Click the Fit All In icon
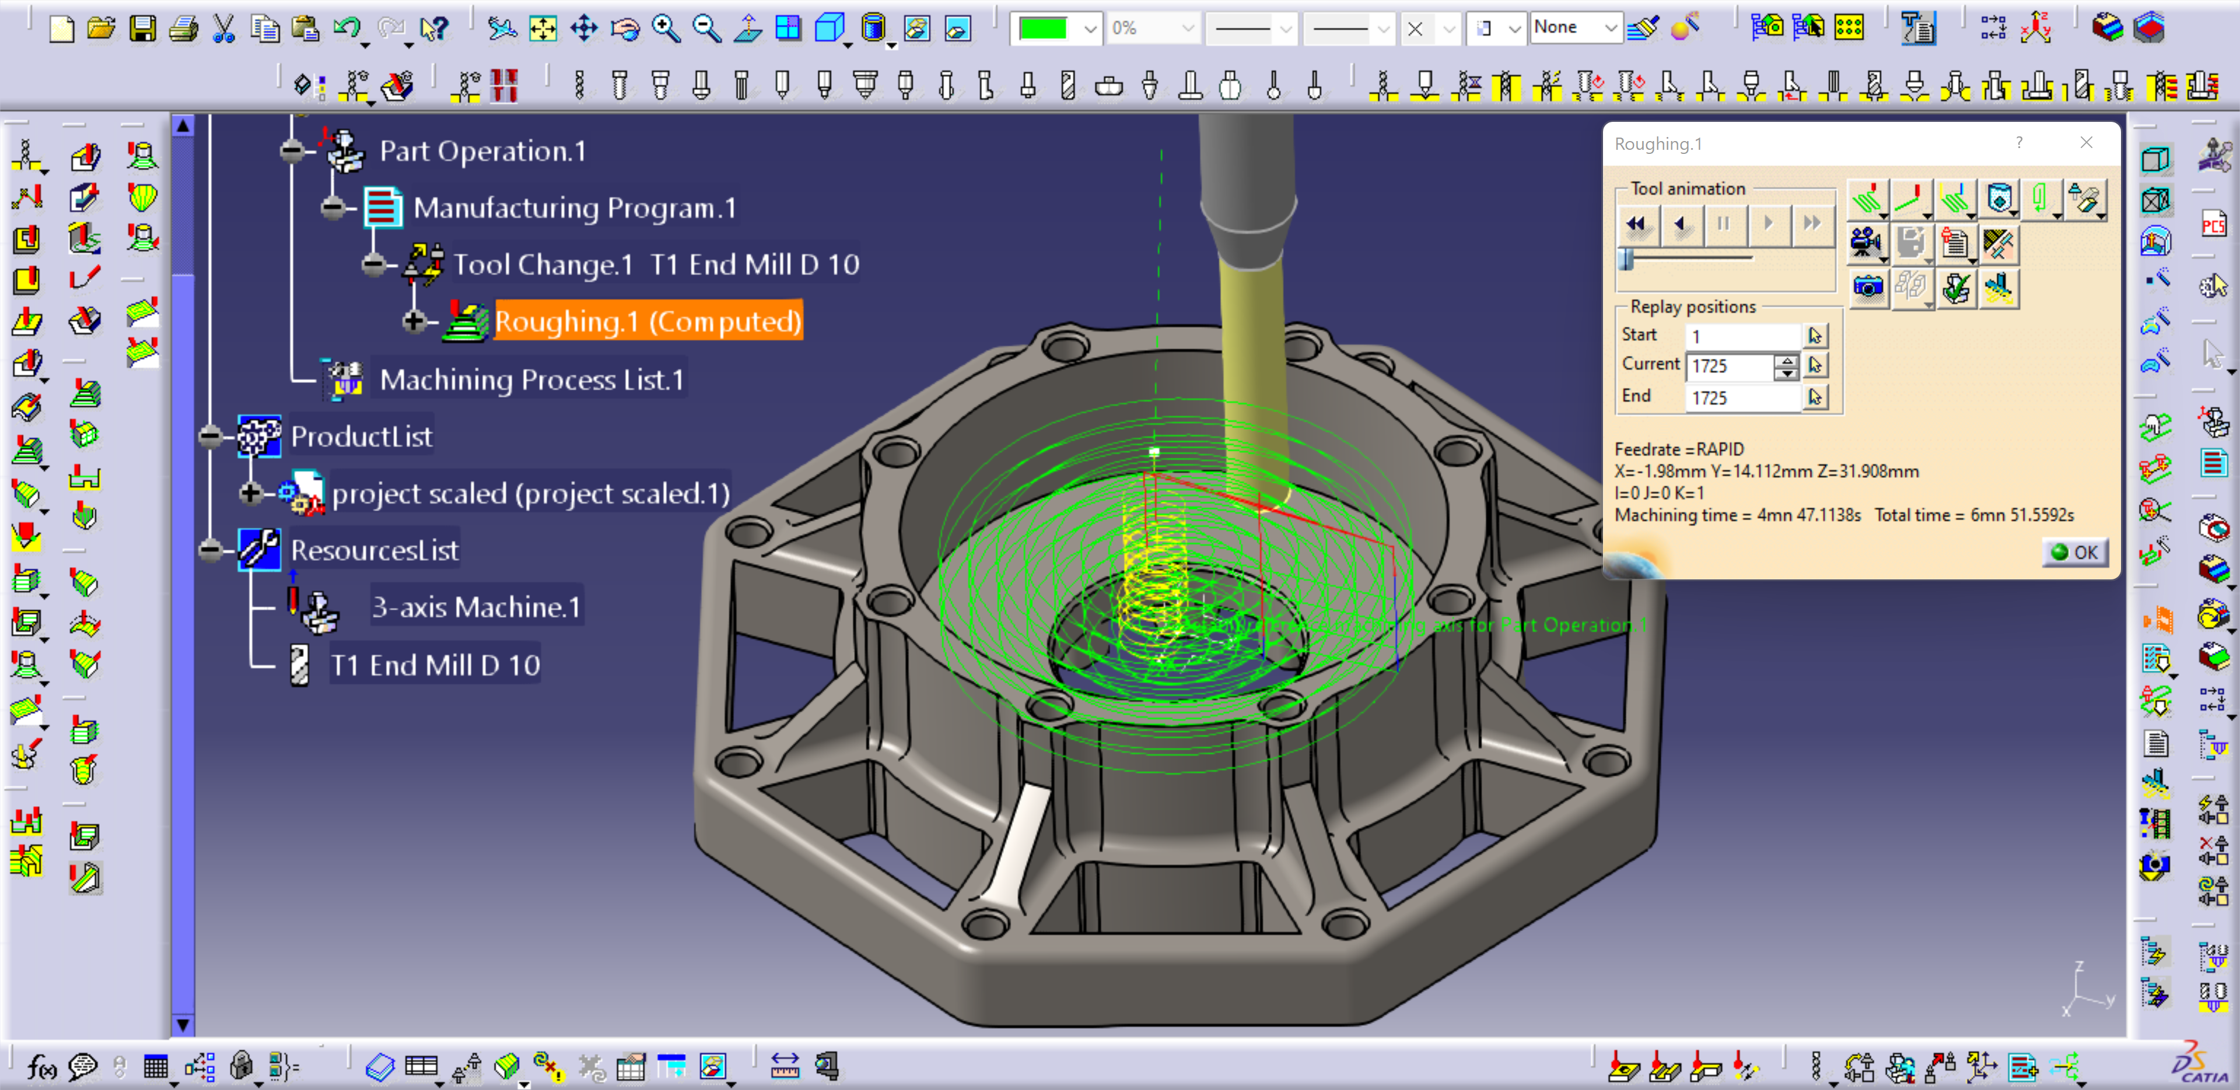Screen dimensions: 2240x1090 click(x=542, y=29)
